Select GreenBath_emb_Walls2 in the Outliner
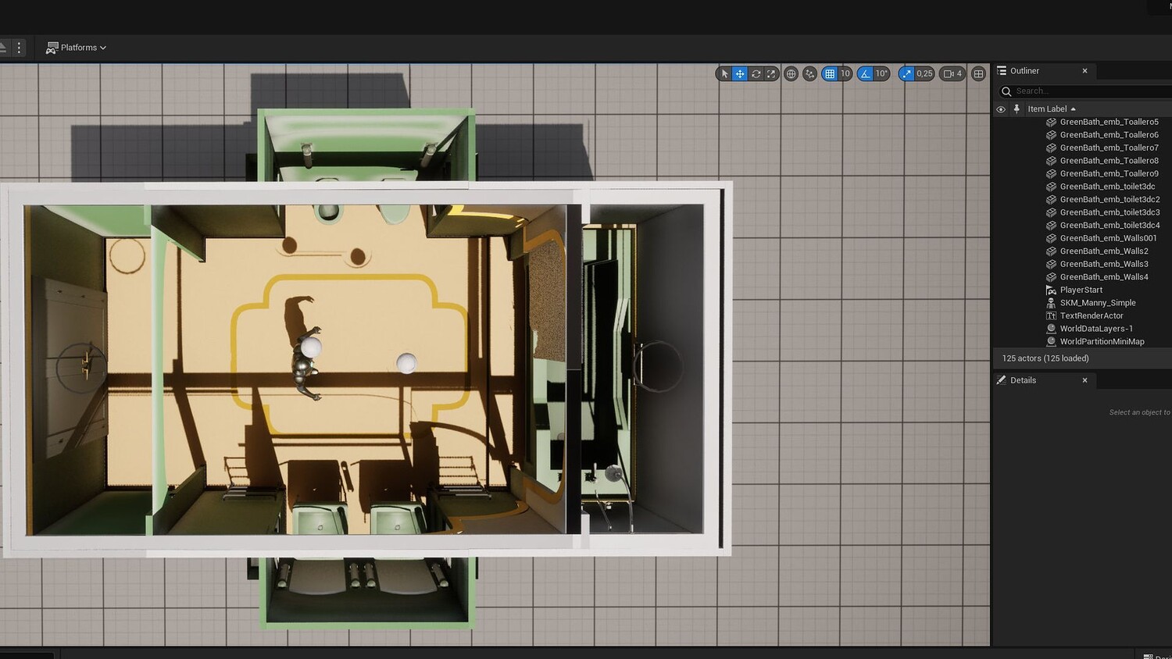The image size is (1172, 659). click(x=1104, y=251)
